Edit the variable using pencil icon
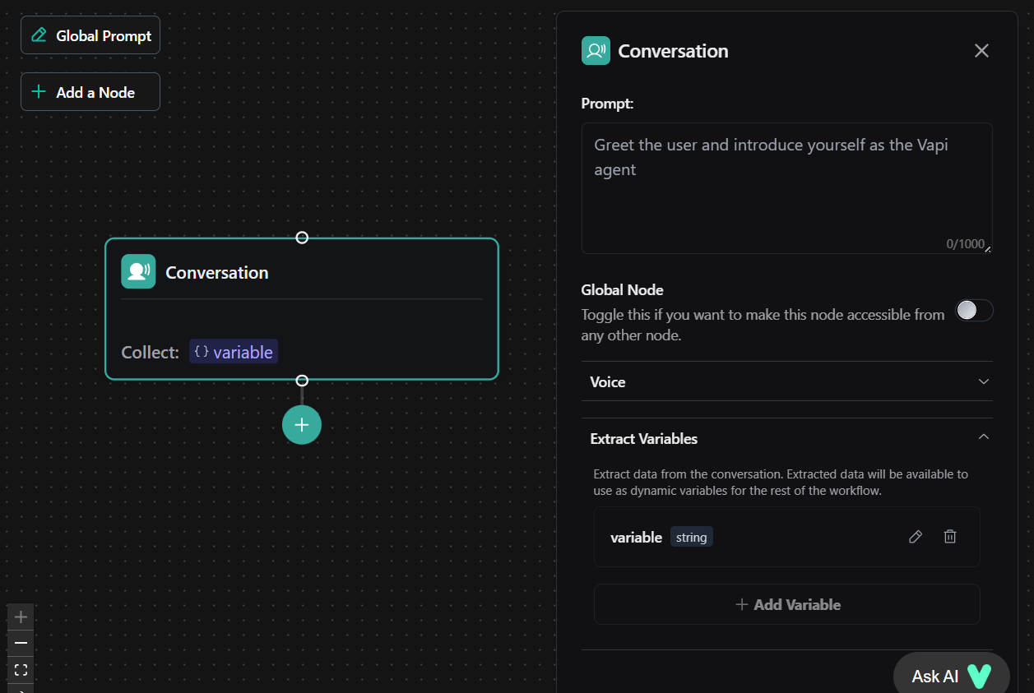This screenshot has width=1034, height=693. 916,537
